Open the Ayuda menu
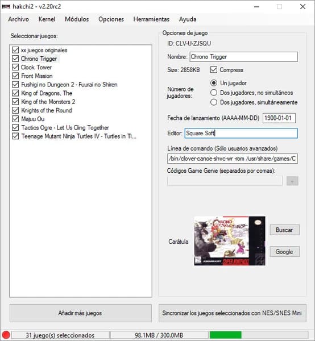This screenshot has height=341, width=315. 188,19
